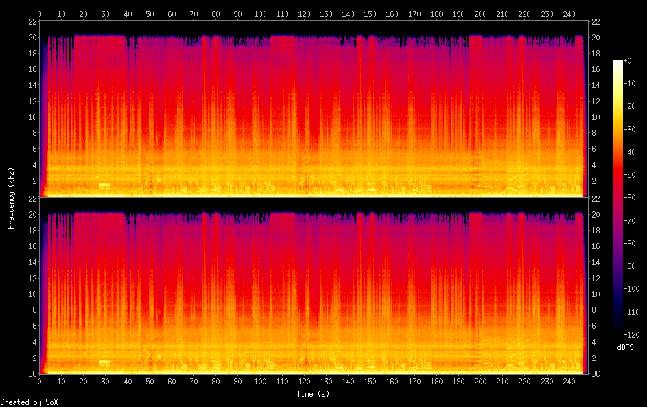
Task: Click the bright marker near 30s in lower channel
Action: (104, 362)
